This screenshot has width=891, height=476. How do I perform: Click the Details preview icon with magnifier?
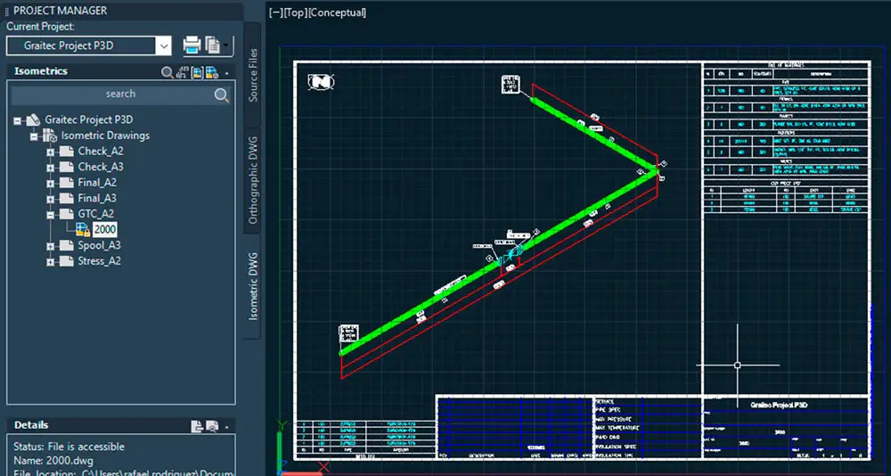213,426
